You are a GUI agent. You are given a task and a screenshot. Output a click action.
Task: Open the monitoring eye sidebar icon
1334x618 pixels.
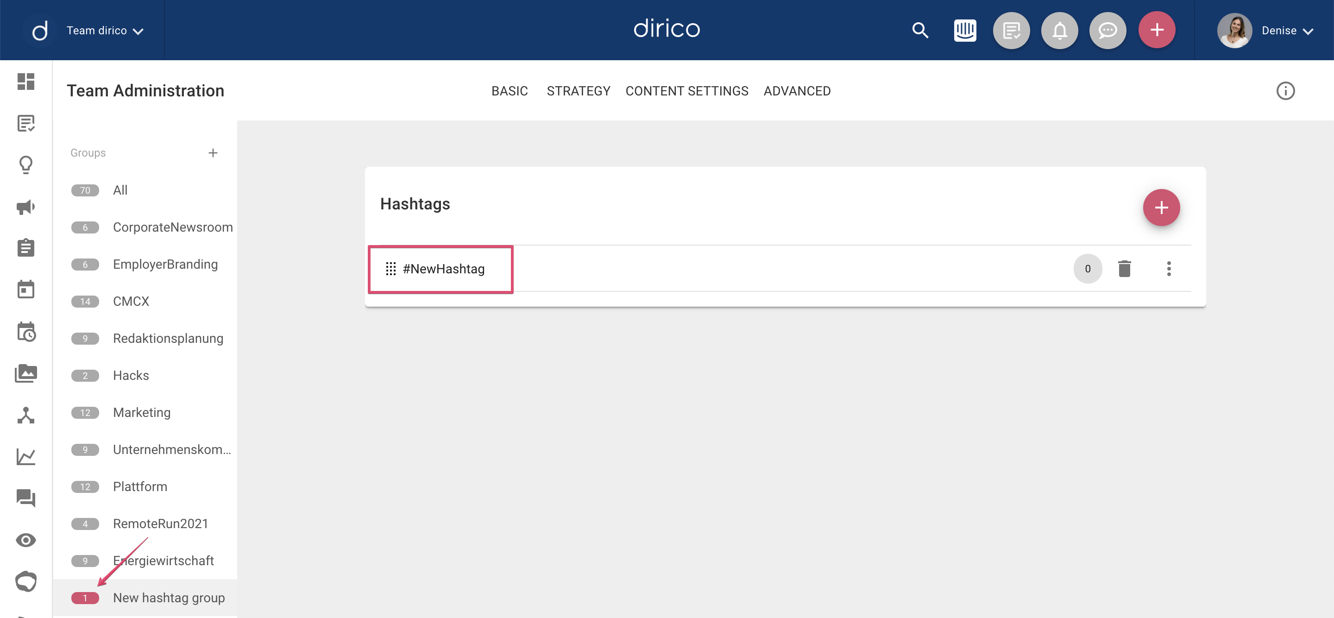(x=26, y=540)
